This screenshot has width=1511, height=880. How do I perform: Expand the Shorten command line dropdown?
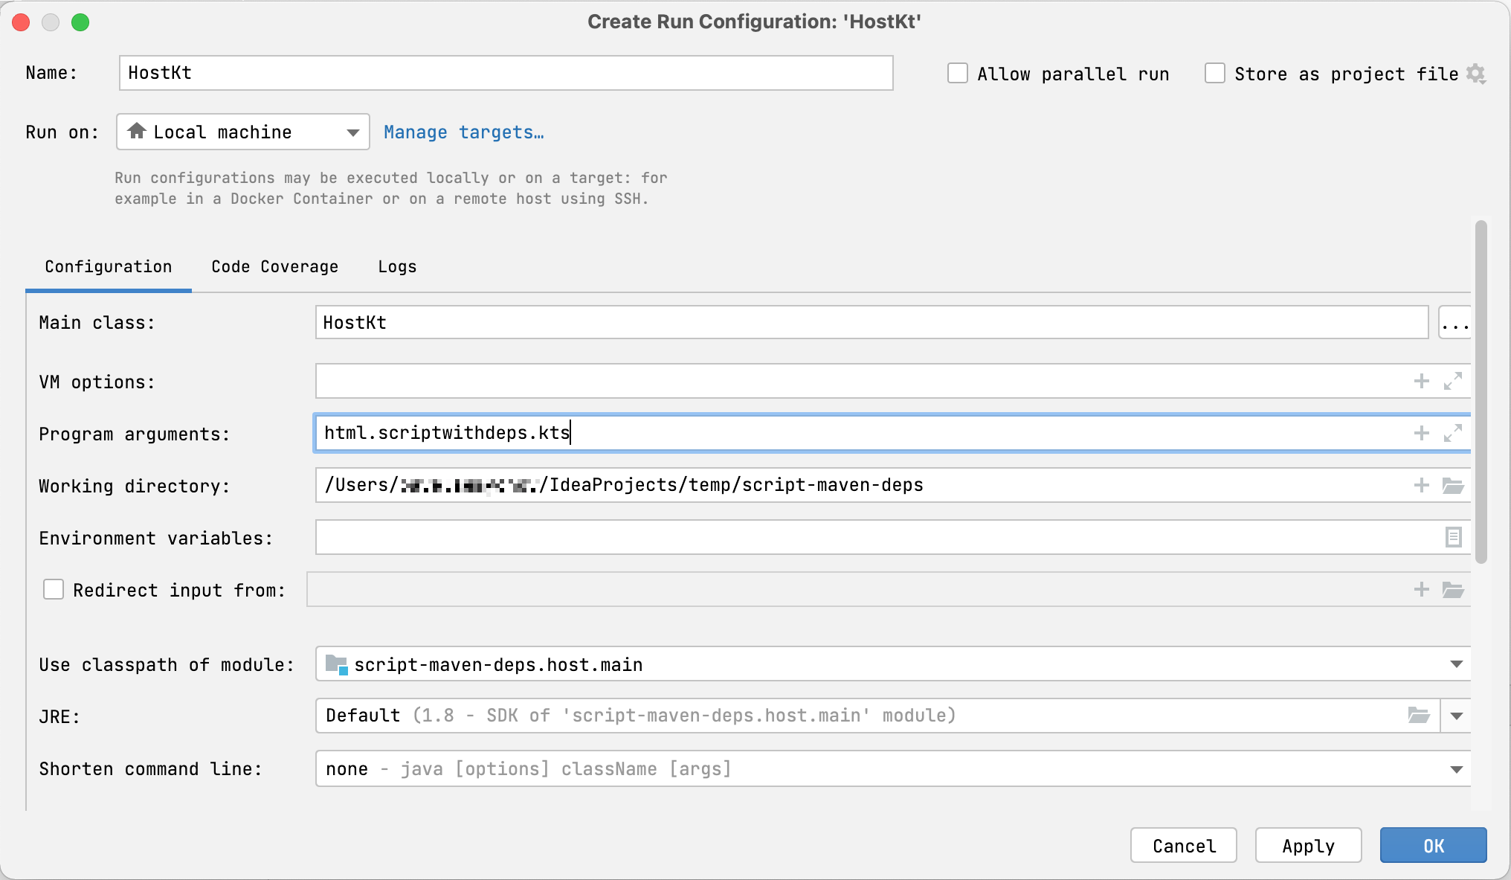1457,769
